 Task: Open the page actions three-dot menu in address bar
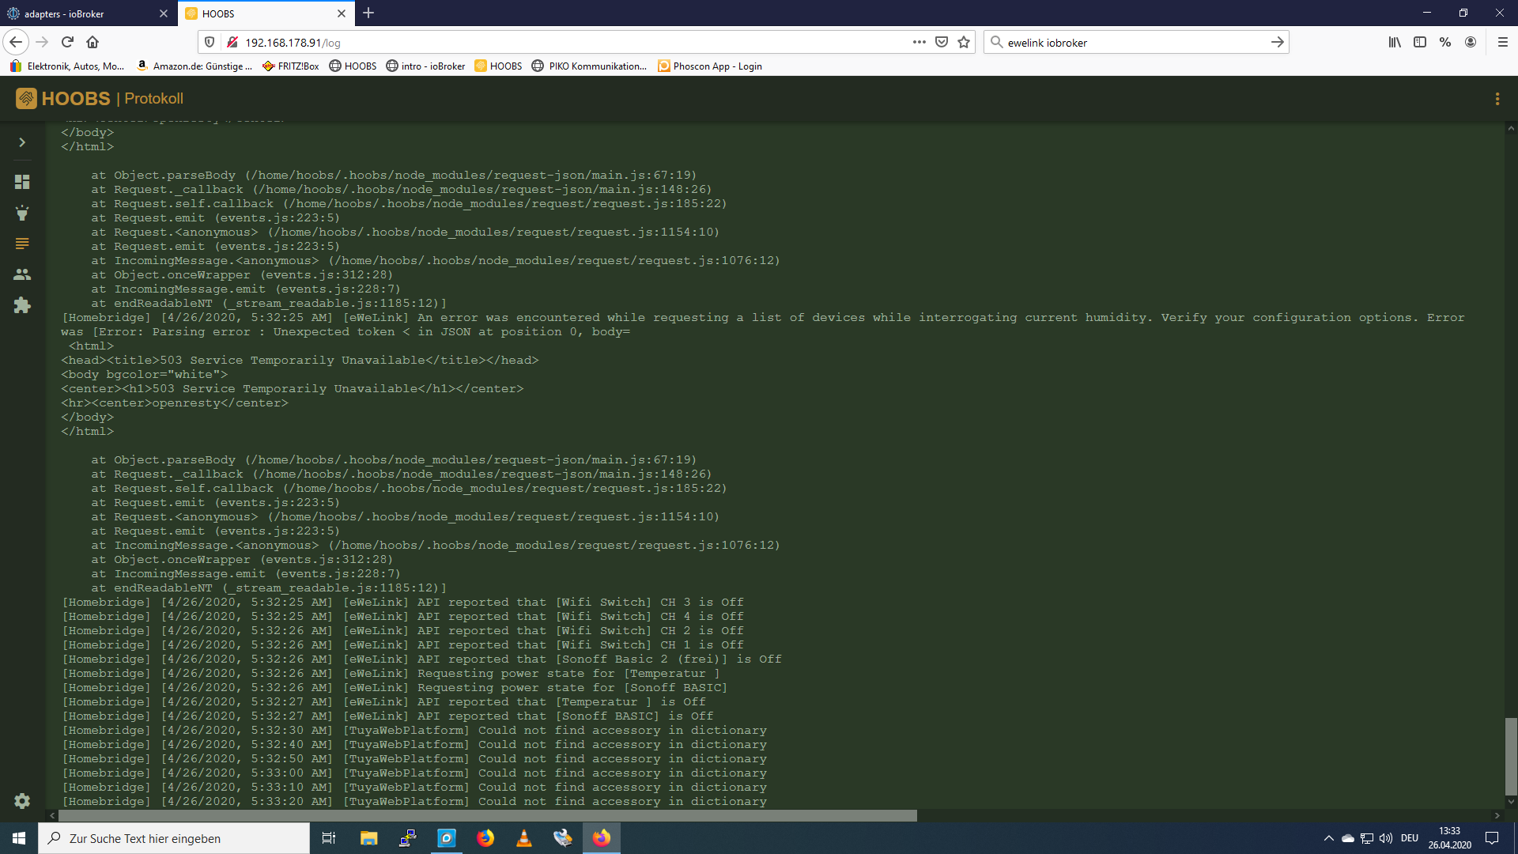pyautogui.click(x=919, y=42)
